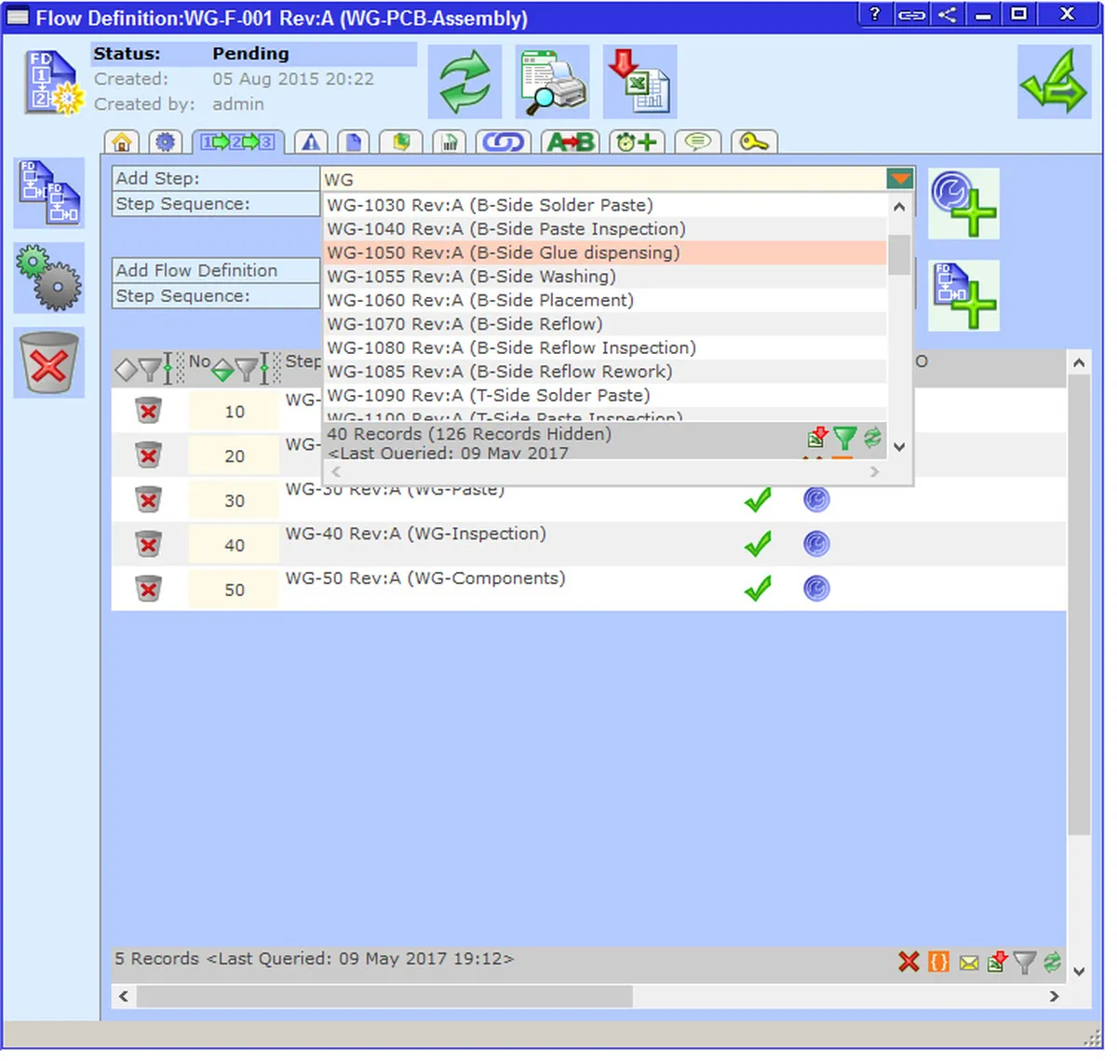This screenshot has height=1061, width=1117.
Task: Open the gear settings tab
Action: (x=166, y=143)
